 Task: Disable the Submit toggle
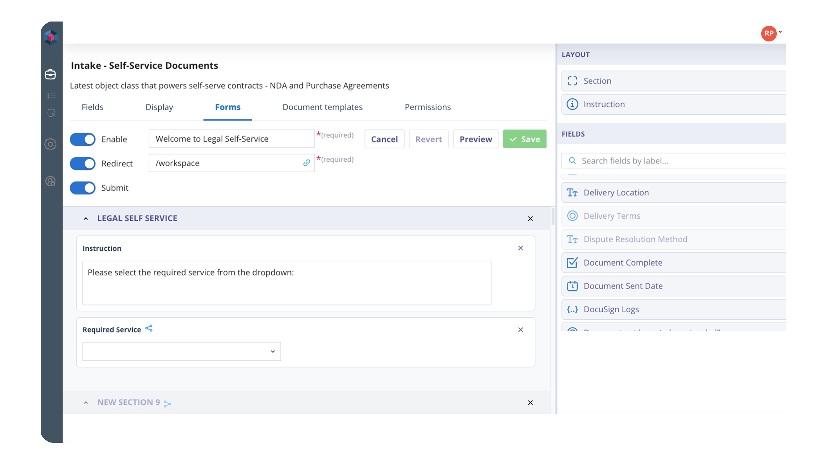point(83,188)
